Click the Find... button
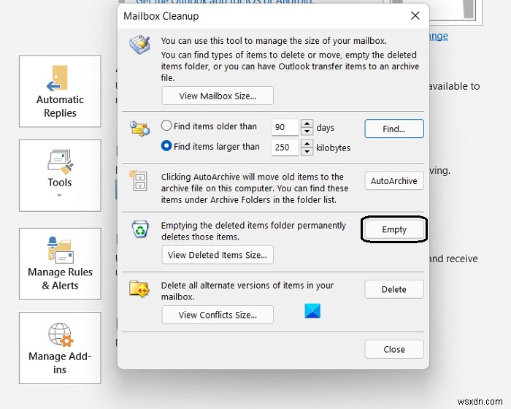This screenshot has width=511, height=409. point(394,129)
